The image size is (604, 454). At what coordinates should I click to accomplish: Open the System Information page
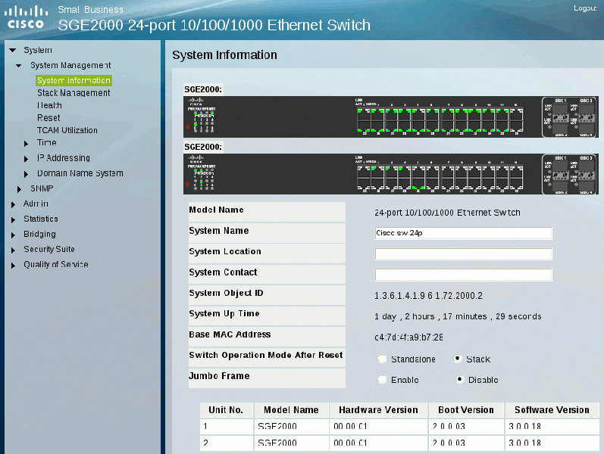tap(74, 80)
